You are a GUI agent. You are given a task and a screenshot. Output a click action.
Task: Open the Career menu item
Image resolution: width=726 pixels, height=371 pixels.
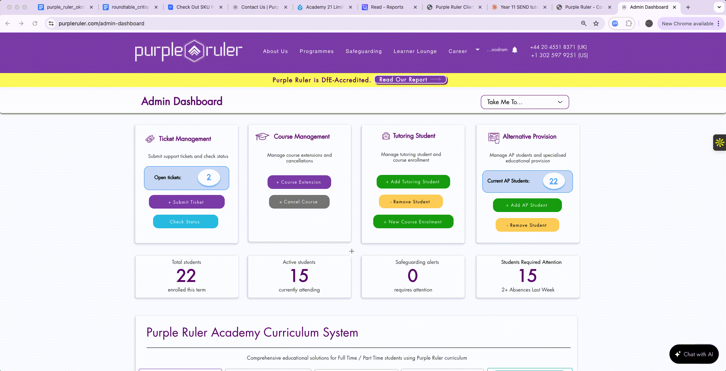click(x=458, y=51)
